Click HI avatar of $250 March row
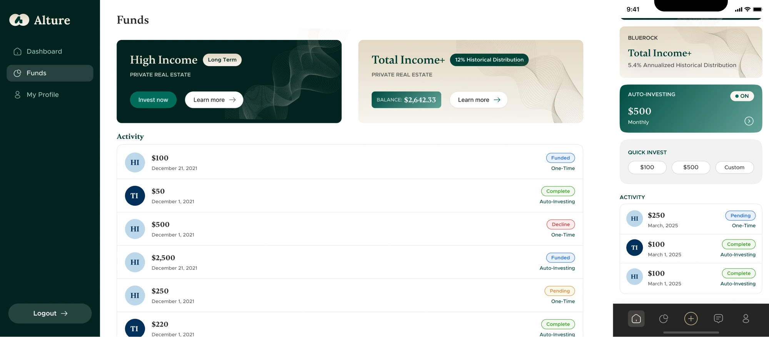The width and height of the screenshot is (769, 337). [x=635, y=219]
